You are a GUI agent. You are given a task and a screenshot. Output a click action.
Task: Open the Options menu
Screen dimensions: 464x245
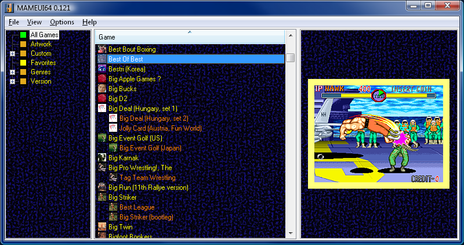click(62, 22)
